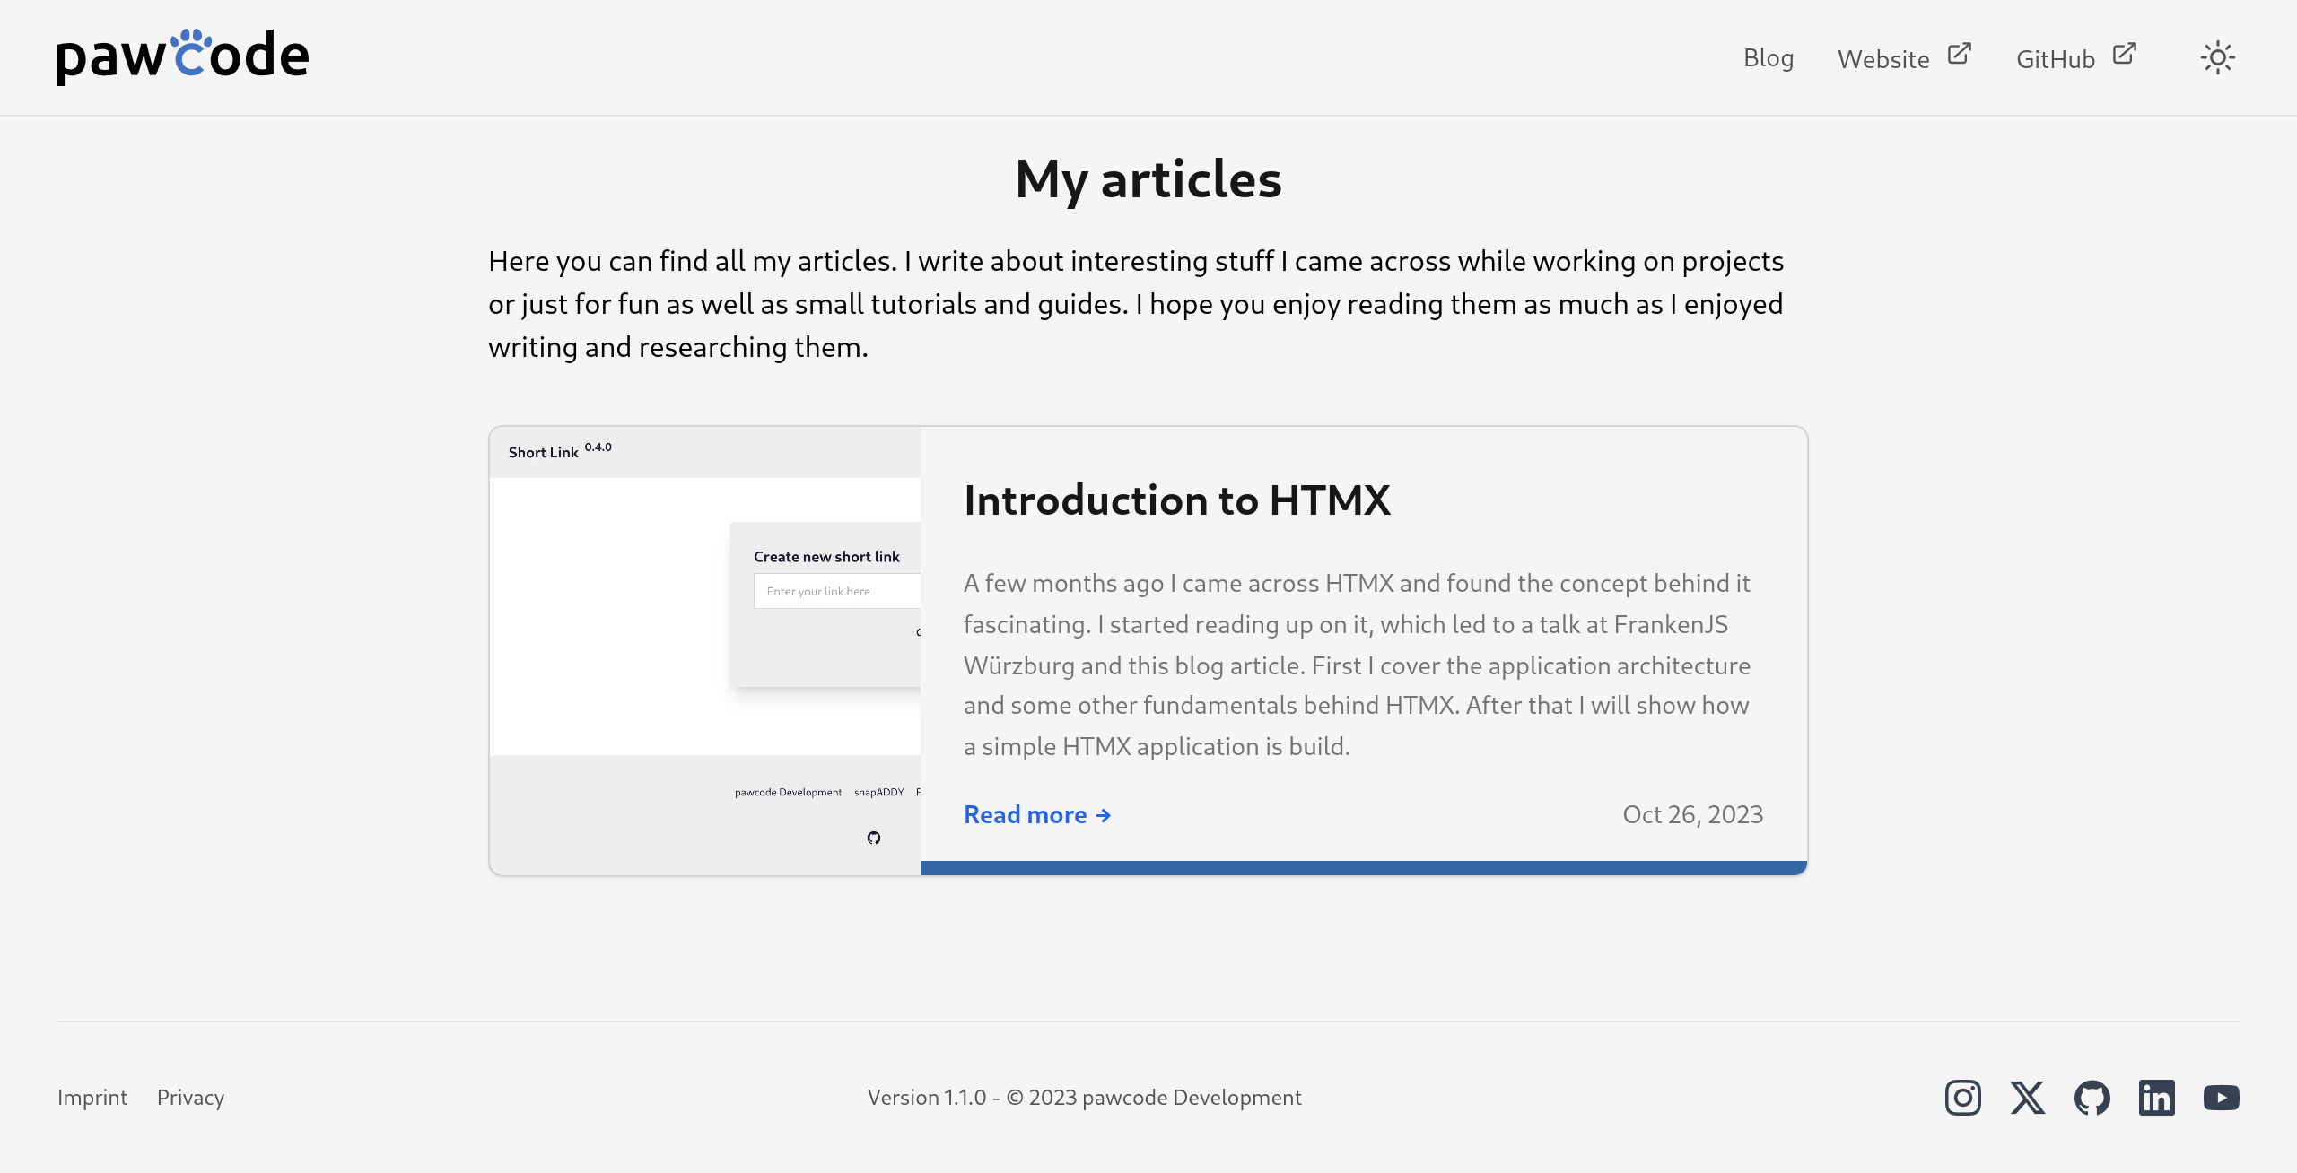Image resolution: width=2297 pixels, height=1173 pixels.
Task: Open the Privacy footer link
Action: (190, 1098)
